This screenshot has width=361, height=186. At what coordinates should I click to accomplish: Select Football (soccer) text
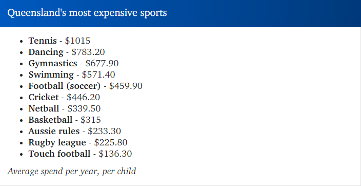65,86
